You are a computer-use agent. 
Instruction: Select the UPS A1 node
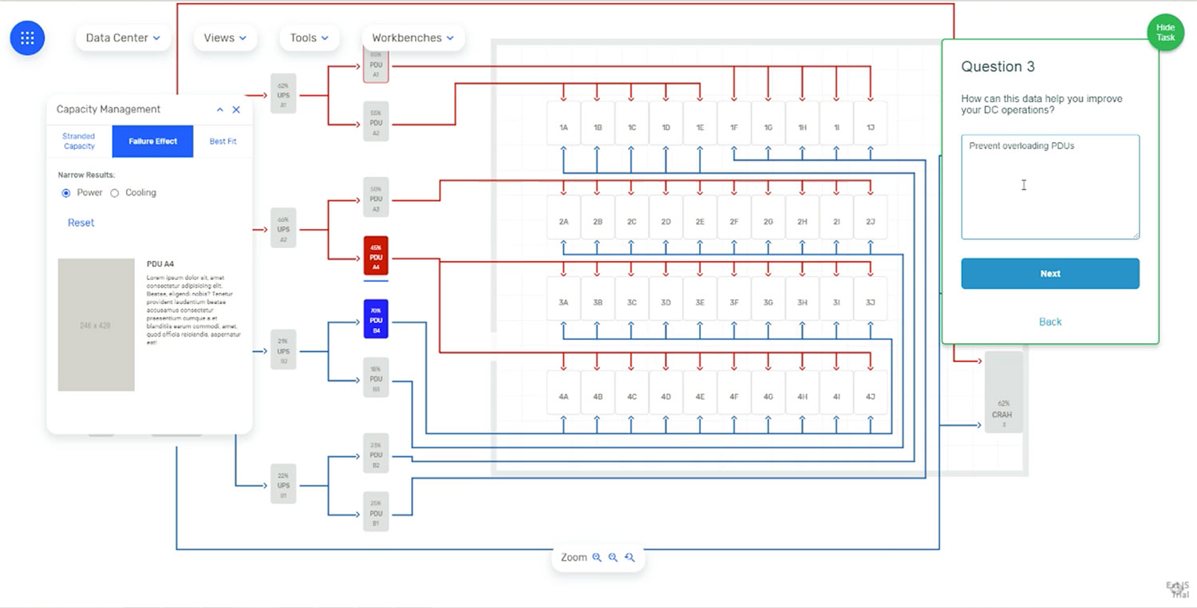(283, 94)
